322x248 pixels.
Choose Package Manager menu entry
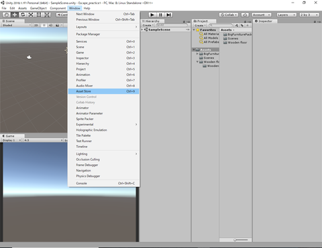(x=103, y=34)
